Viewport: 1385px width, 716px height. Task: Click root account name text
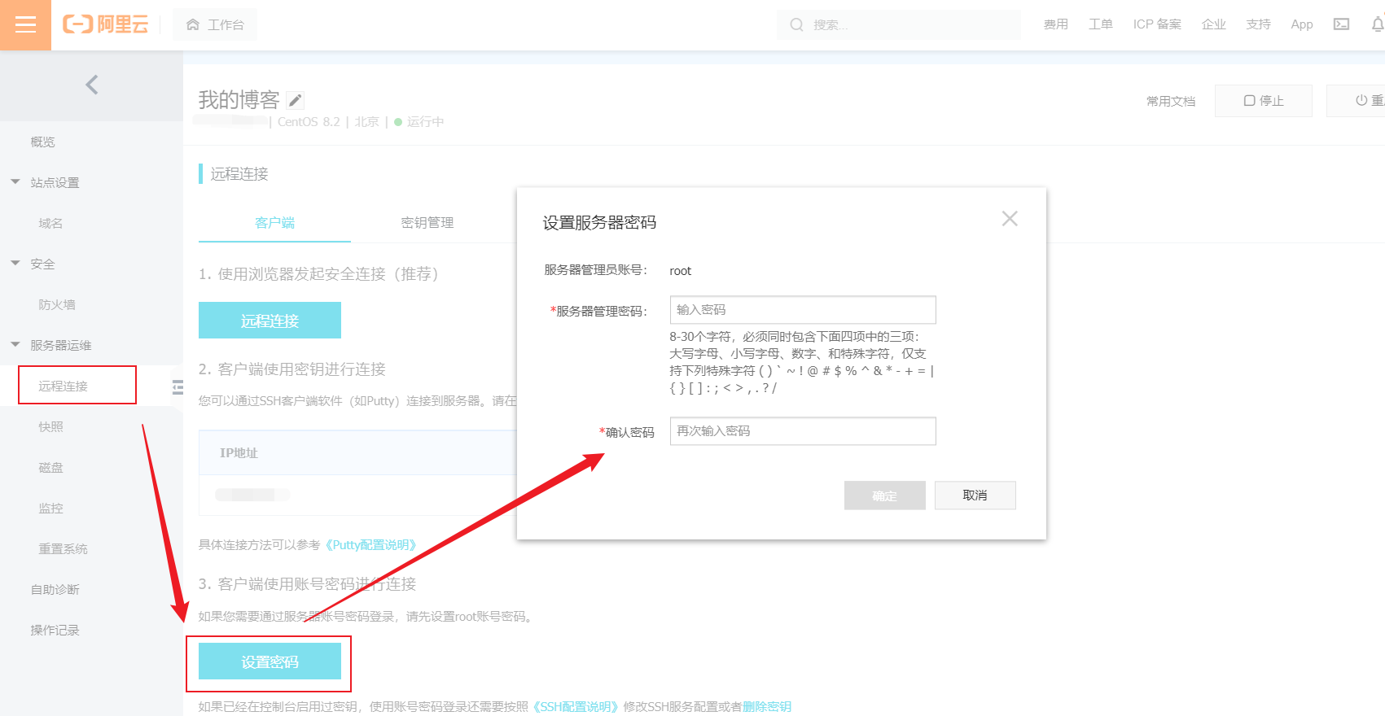click(x=681, y=271)
